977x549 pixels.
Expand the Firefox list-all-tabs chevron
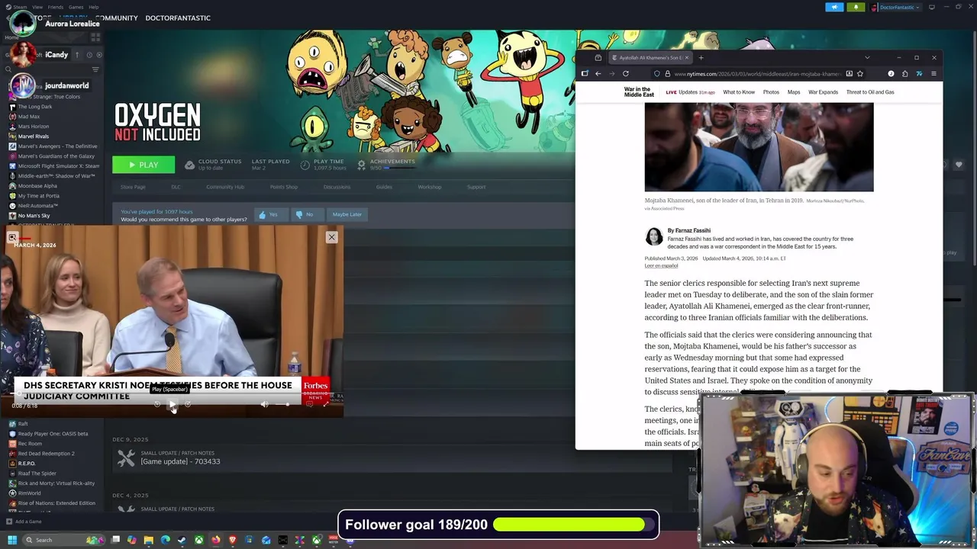coord(867,58)
